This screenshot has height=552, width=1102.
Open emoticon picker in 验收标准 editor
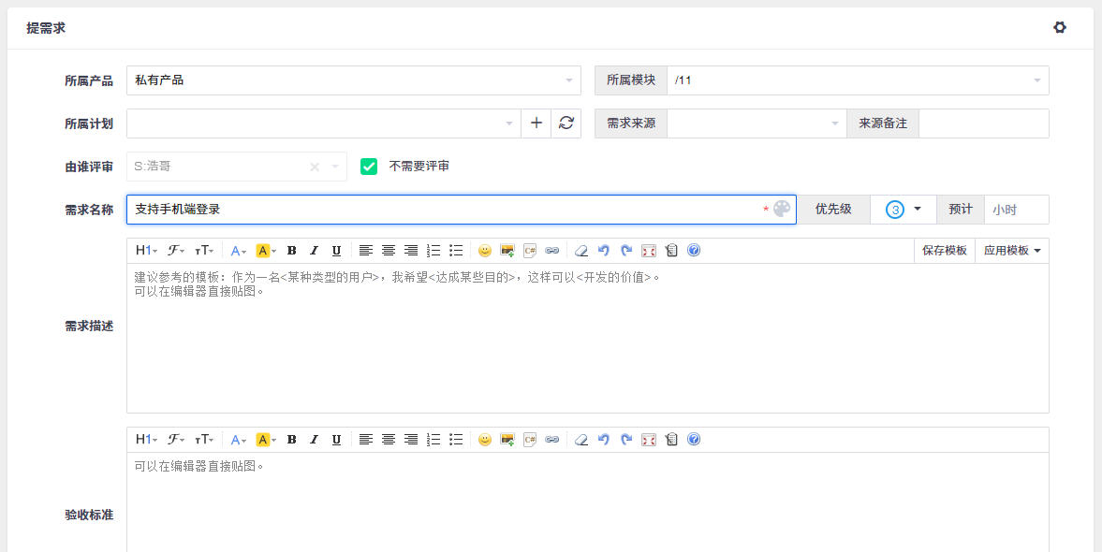pyautogui.click(x=484, y=439)
